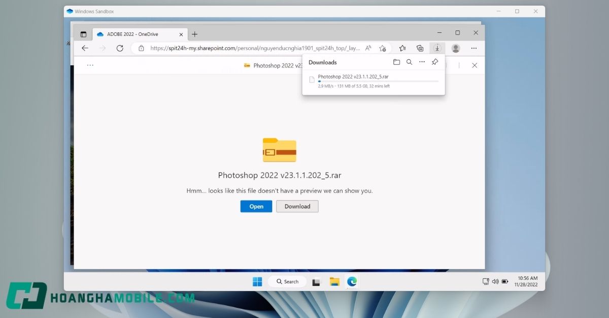Click the Downloads panel heading
The image size is (609, 318).
(x=323, y=62)
